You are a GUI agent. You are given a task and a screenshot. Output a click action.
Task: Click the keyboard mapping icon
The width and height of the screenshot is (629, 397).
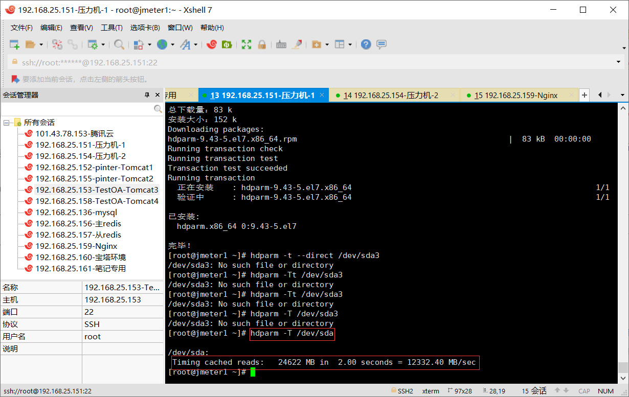(x=281, y=44)
